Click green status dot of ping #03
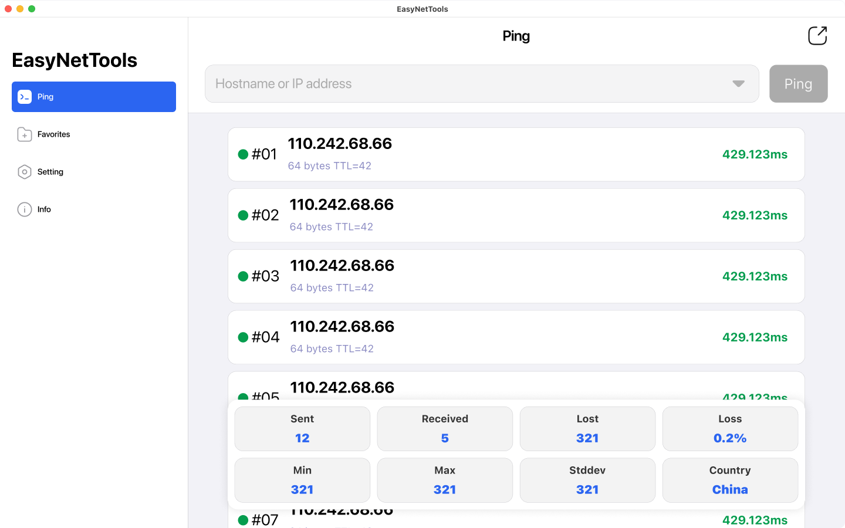This screenshot has width=845, height=528. click(x=243, y=276)
